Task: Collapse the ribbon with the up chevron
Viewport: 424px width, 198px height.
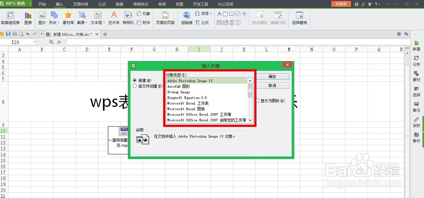Action: click(x=388, y=4)
